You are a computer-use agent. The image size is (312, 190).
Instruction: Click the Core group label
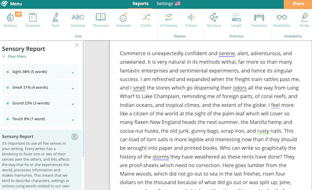78,36
